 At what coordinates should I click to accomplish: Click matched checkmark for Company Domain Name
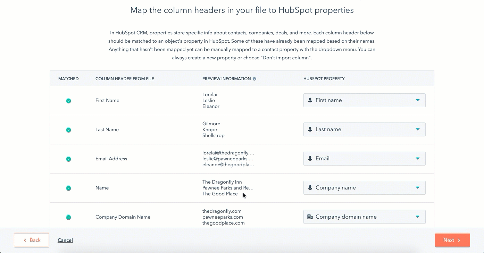(68, 218)
